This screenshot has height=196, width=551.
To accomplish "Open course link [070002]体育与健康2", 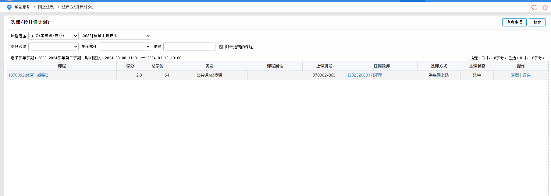I will [x=29, y=75].
